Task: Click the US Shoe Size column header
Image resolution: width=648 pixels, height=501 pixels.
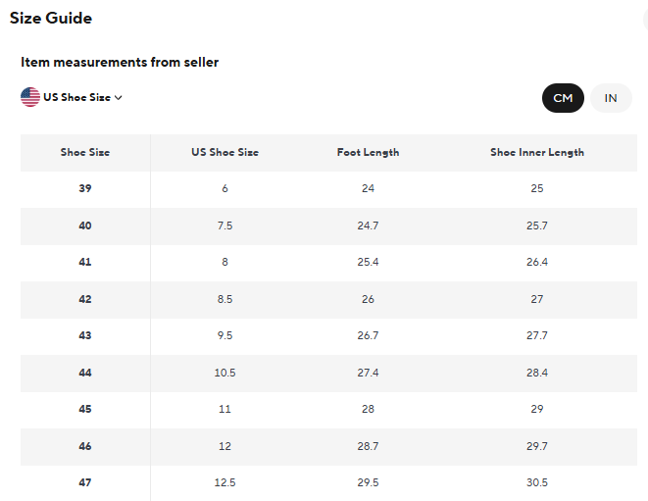Action: 224,153
